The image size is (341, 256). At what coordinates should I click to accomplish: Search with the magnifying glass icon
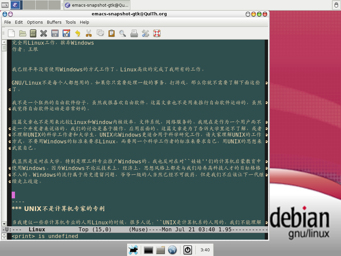(123, 33)
